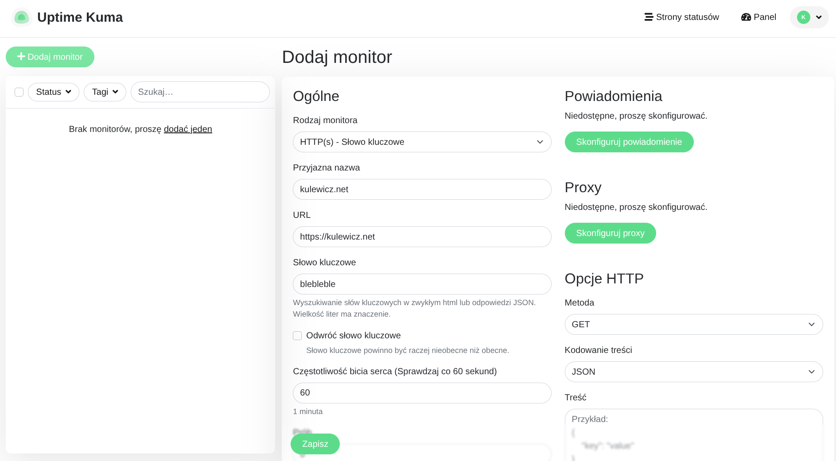The image size is (836, 461).
Task: Click the 'Kodowanie treści' field label
Action: [x=598, y=350]
